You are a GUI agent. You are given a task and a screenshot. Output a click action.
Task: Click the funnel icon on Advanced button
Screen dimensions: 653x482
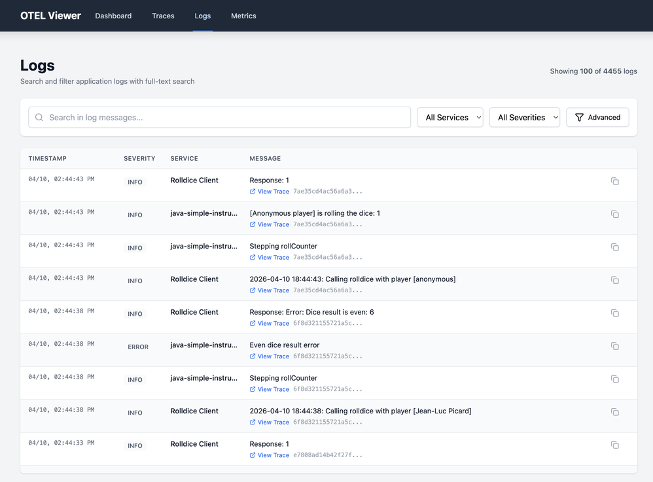click(x=579, y=117)
